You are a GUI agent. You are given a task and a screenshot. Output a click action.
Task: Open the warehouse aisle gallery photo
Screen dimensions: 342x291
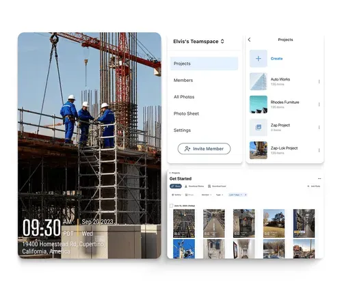pos(214,223)
